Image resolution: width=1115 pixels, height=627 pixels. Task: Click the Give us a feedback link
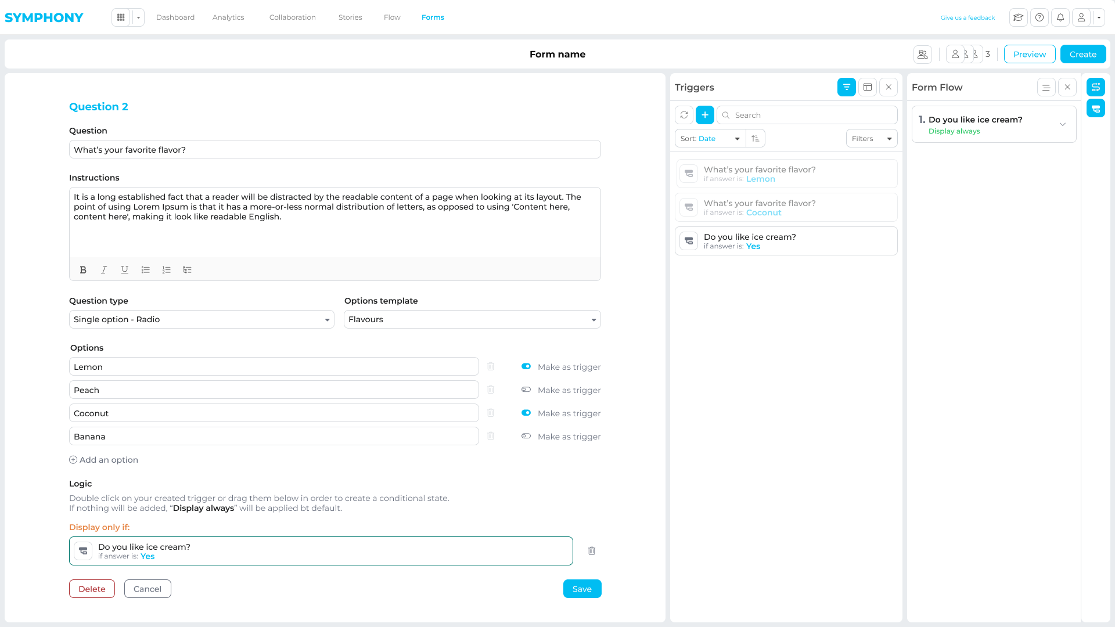coord(967,18)
